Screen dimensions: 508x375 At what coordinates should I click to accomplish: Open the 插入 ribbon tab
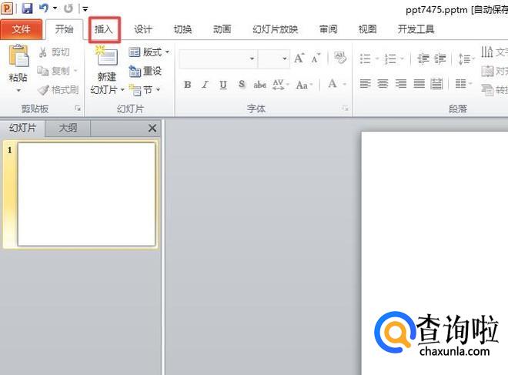click(104, 29)
